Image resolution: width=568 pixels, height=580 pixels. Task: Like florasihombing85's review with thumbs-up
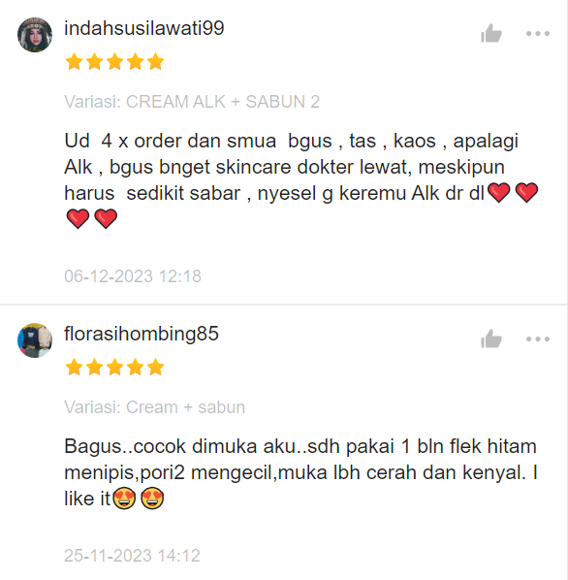[x=491, y=338]
